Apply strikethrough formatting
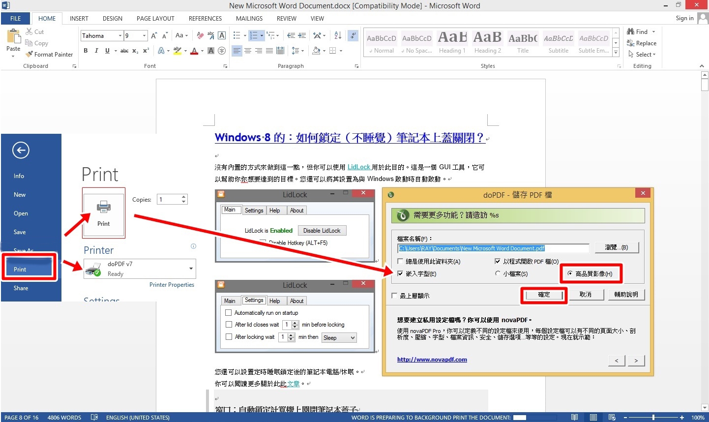This screenshot has height=422, width=709. pos(124,51)
